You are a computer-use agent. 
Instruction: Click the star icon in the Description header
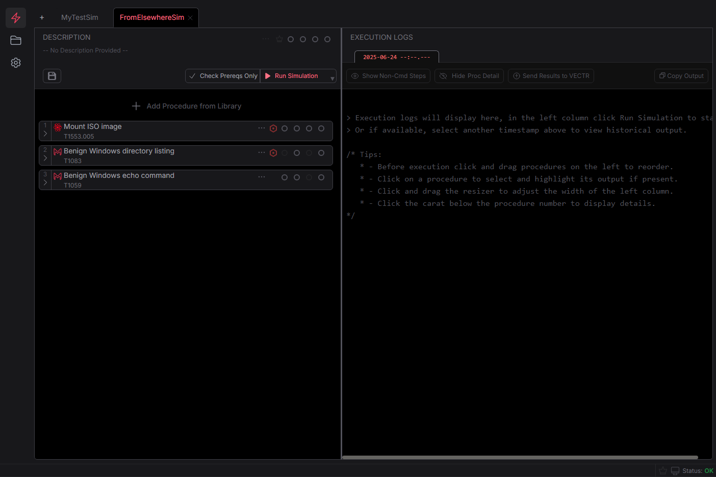(x=279, y=38)
